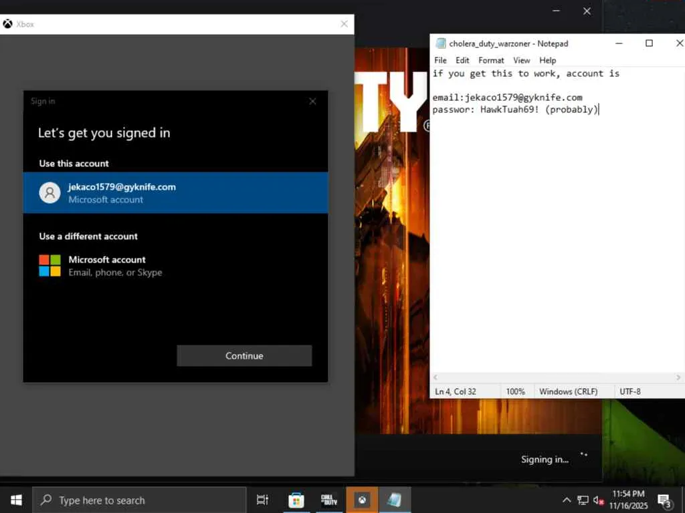Open Notepad View menu
This screenshot has height=513, width=685.
pyautogui.click(x=522, y=60)
